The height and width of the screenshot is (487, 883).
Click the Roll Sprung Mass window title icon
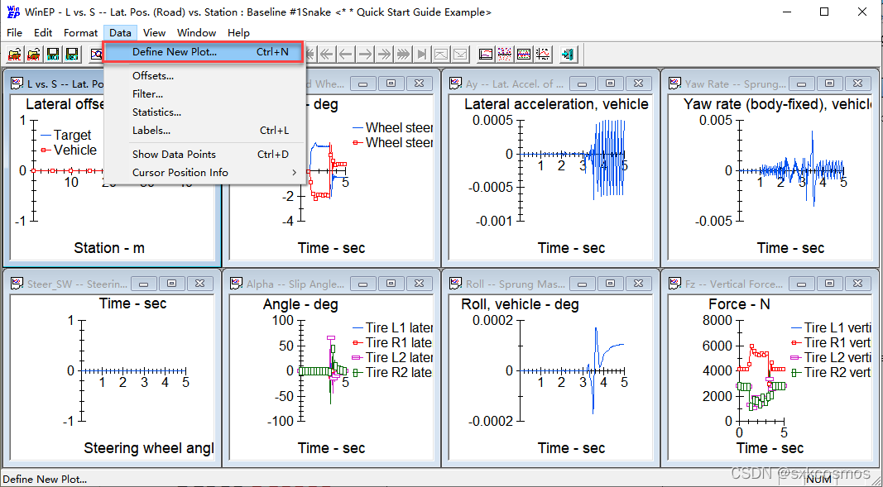[x=456, y=284]
